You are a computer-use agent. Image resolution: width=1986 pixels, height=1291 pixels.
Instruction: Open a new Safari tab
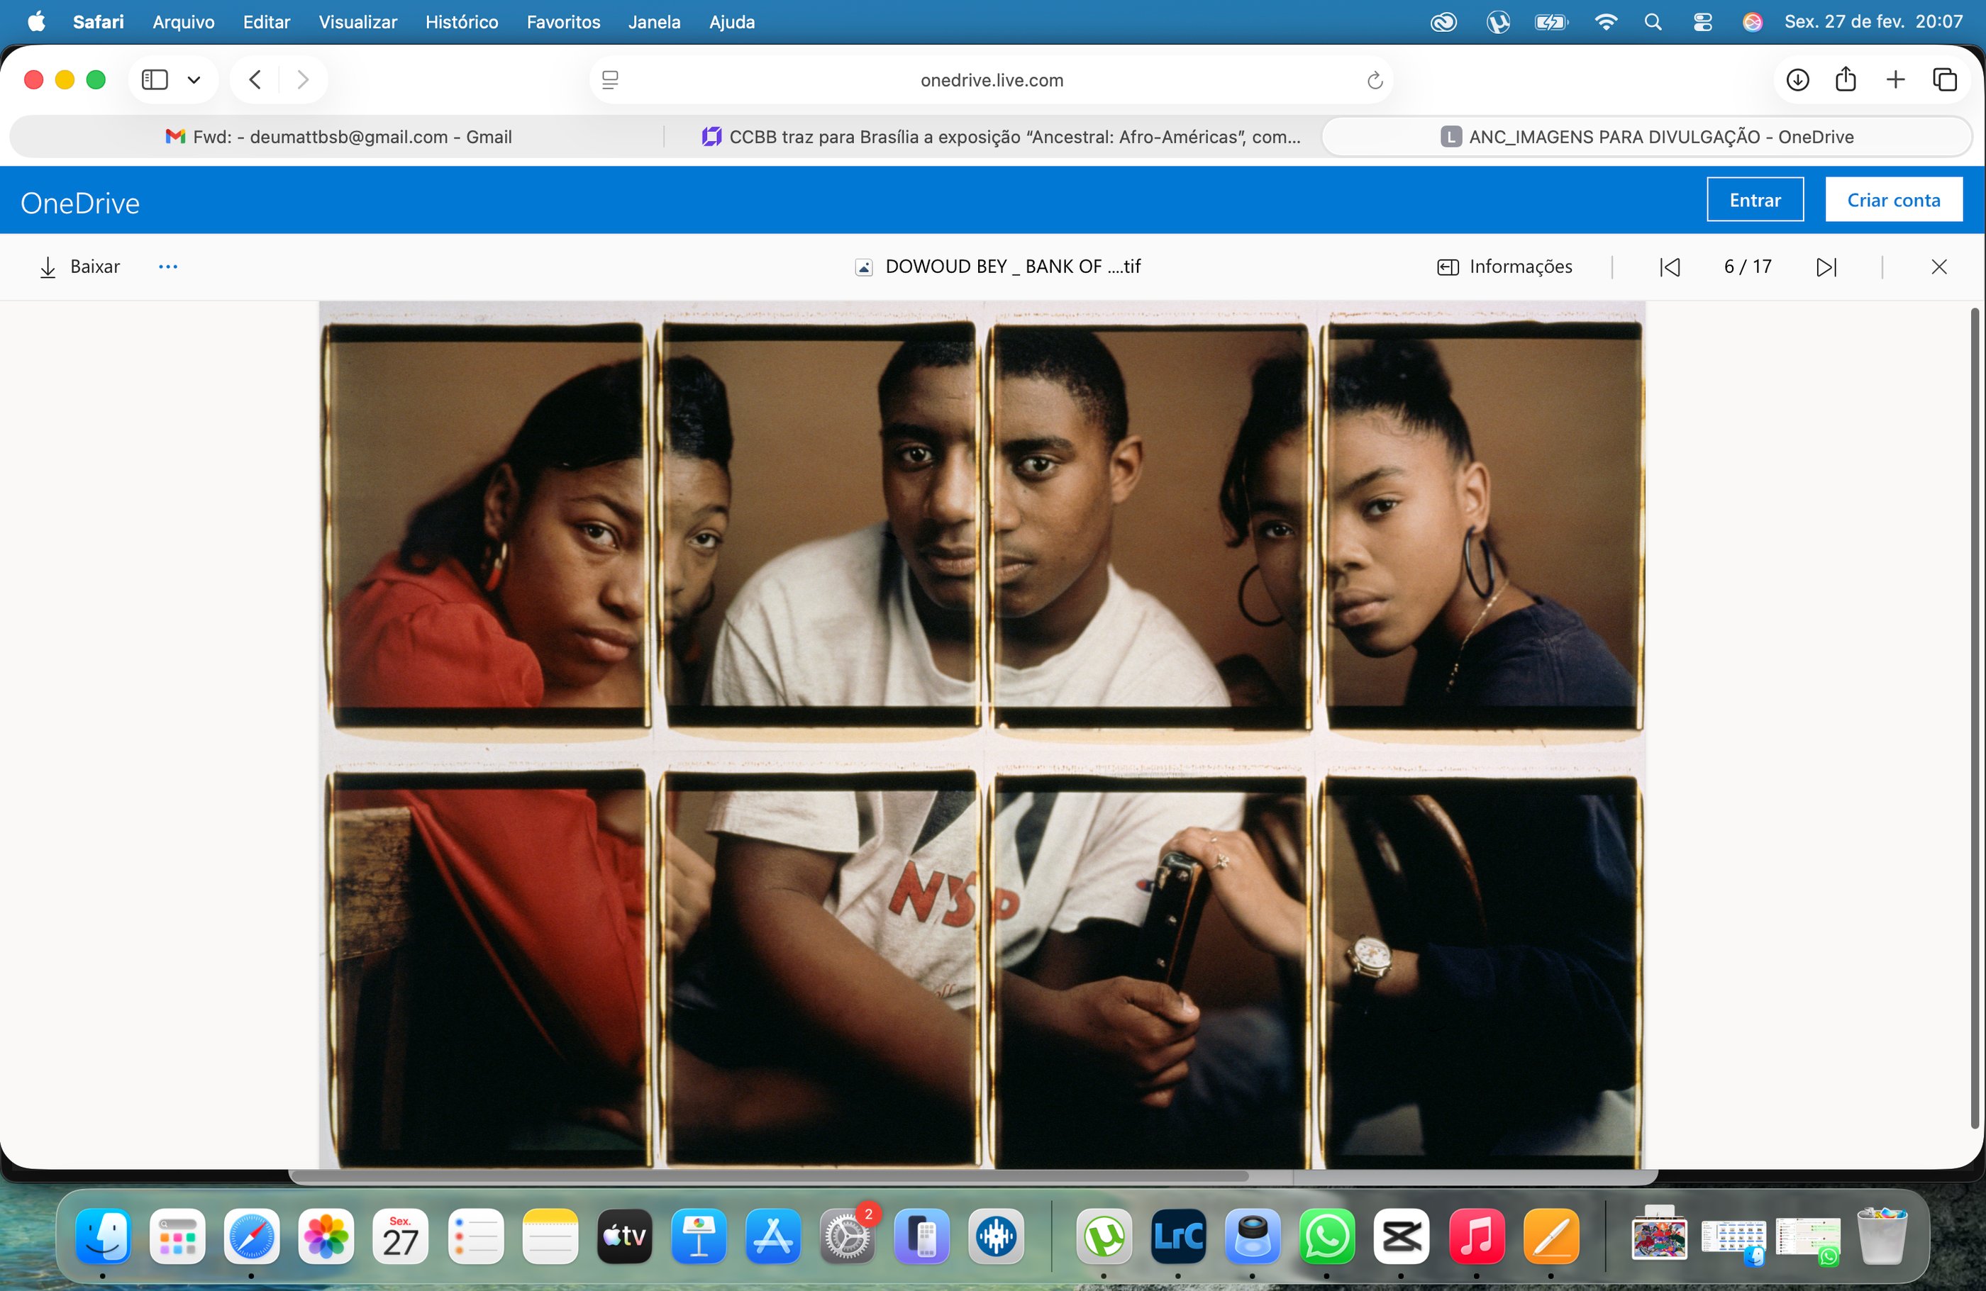click(x=1895, y=80)
